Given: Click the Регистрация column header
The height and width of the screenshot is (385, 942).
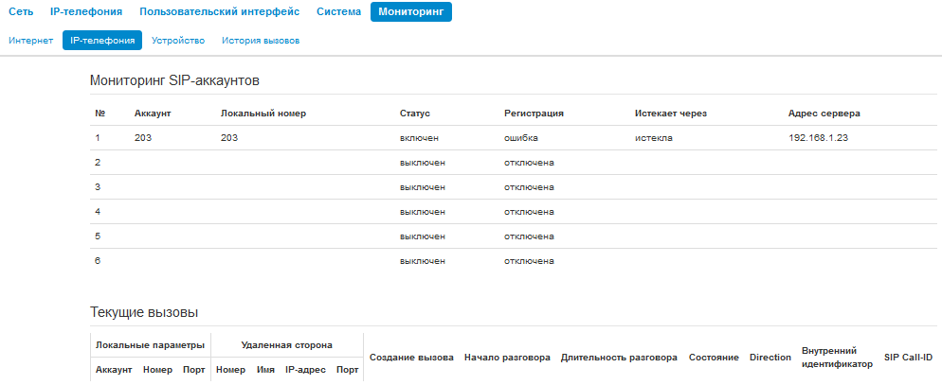Looking at the screenshot, I should [534, 114].
